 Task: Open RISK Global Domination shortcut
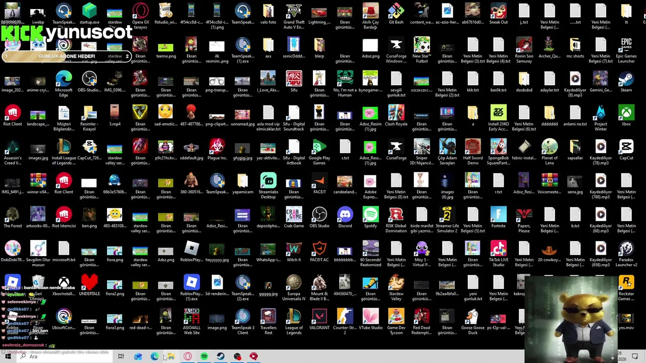coord(396,220)
